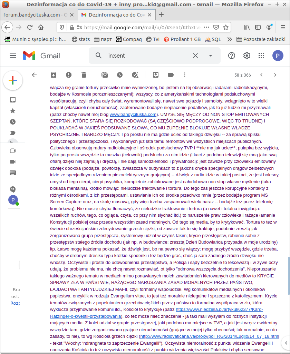Go to the Firefox home page

pyautogui.click(x=41, y=27)
